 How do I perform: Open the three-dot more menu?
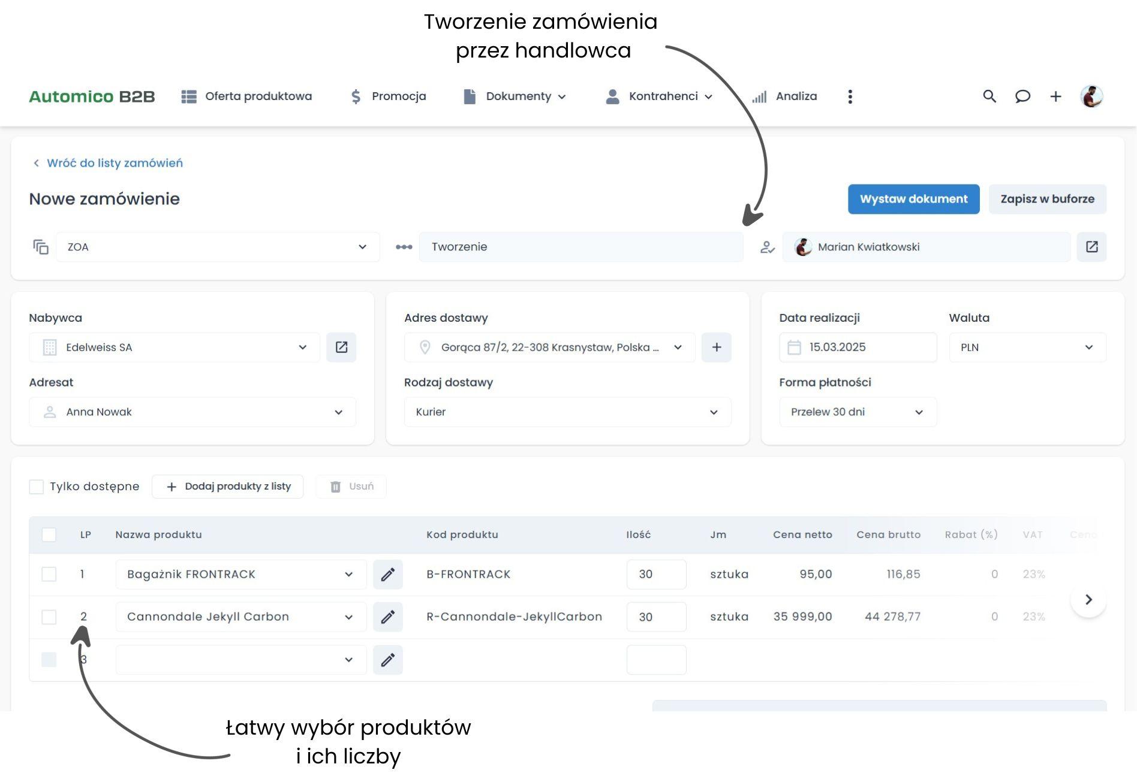coord(850,96)
